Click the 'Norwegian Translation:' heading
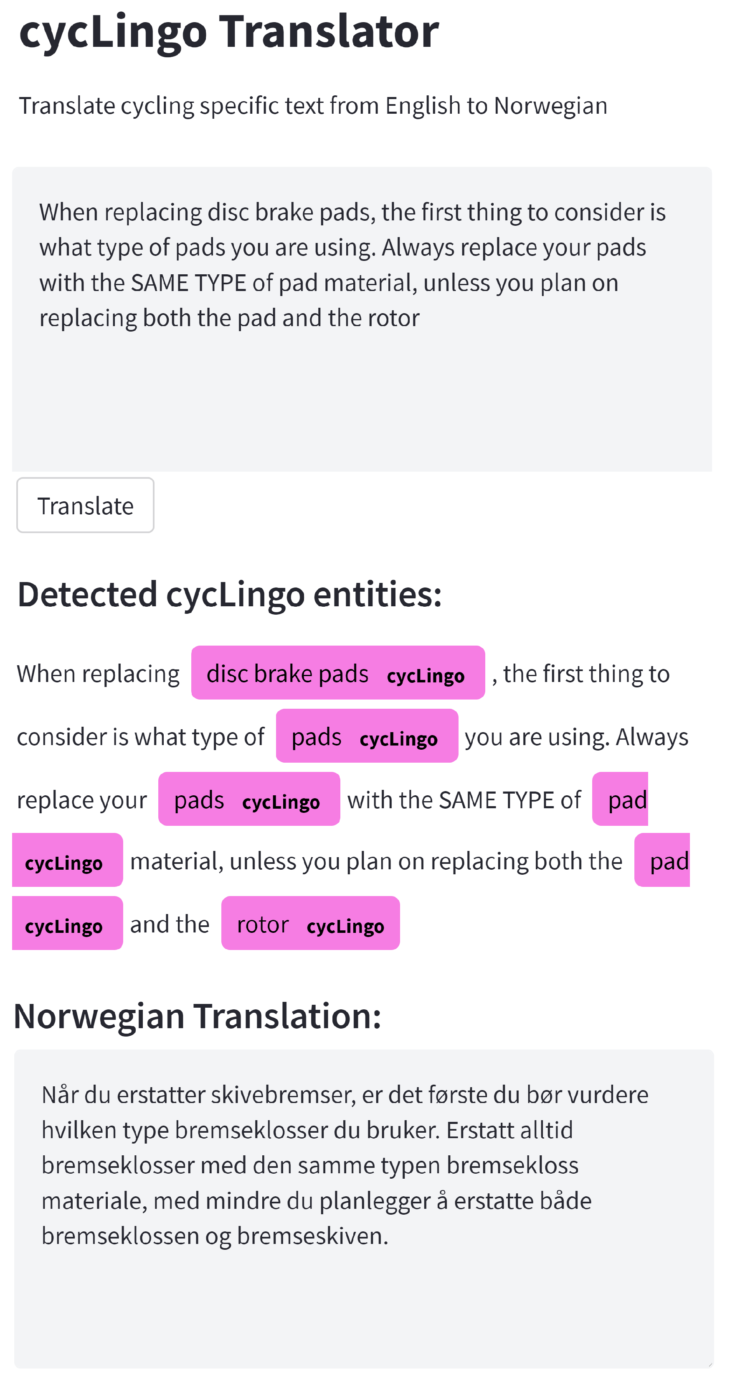 pos(198,1016)
